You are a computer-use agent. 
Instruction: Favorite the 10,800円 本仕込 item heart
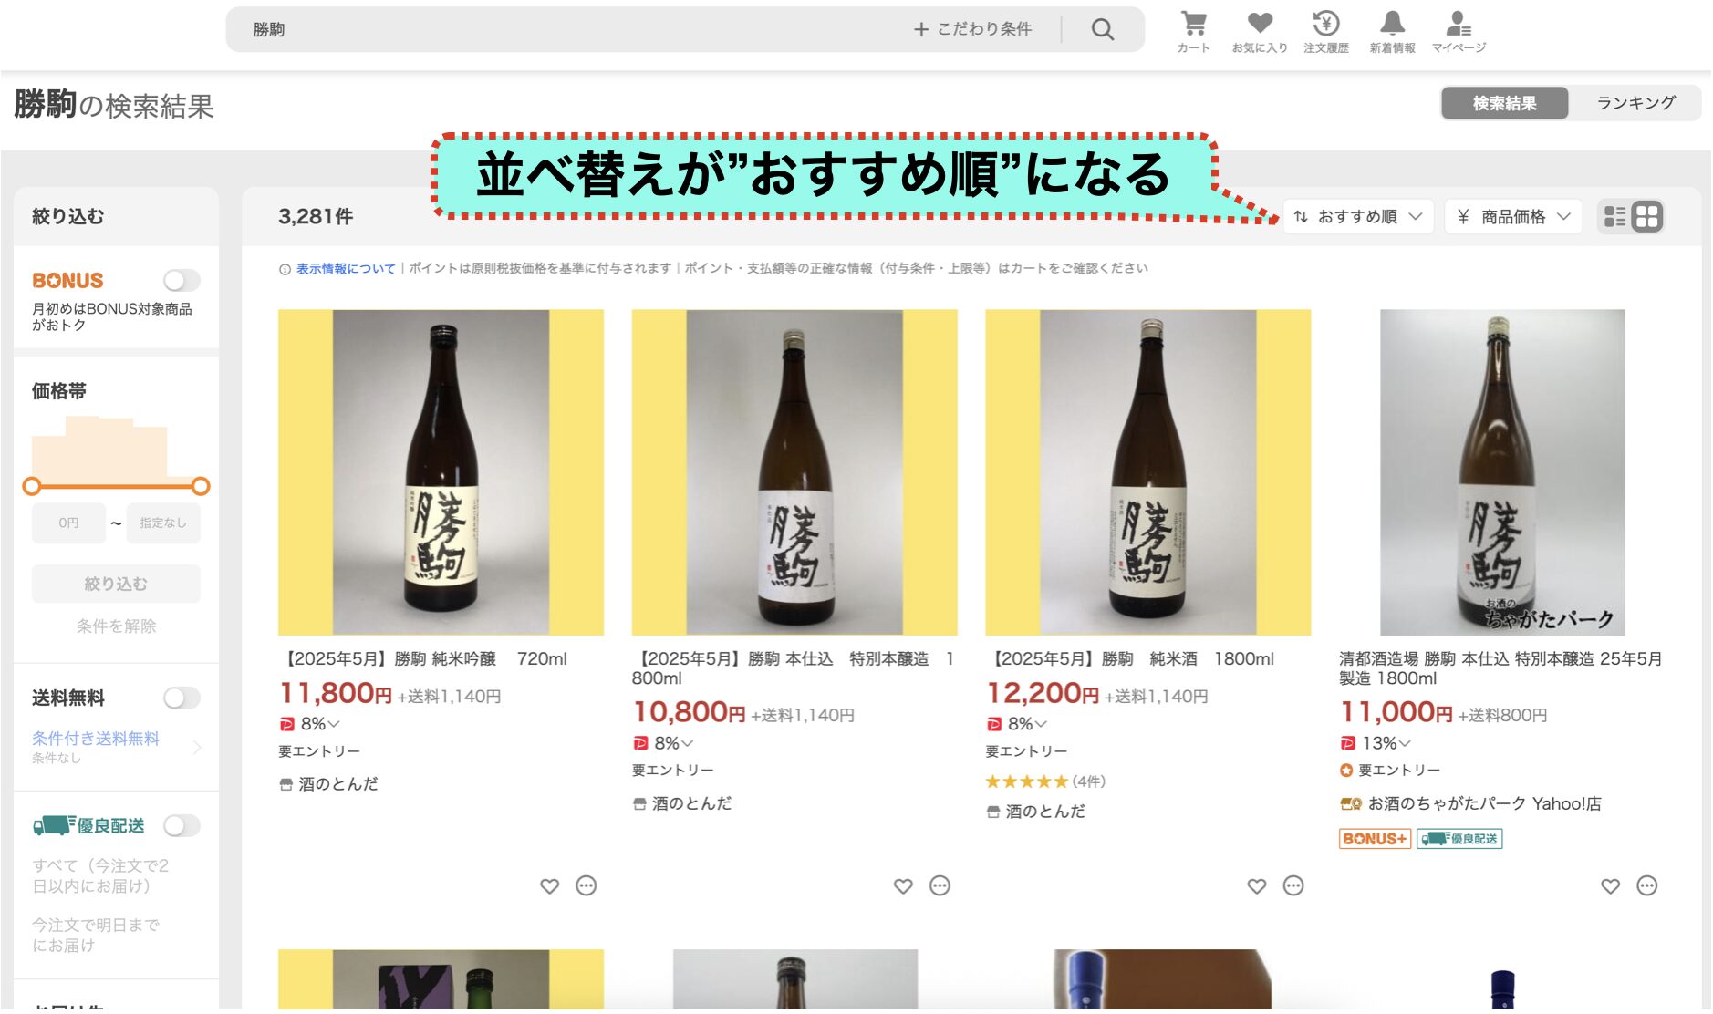coord(903,886)
